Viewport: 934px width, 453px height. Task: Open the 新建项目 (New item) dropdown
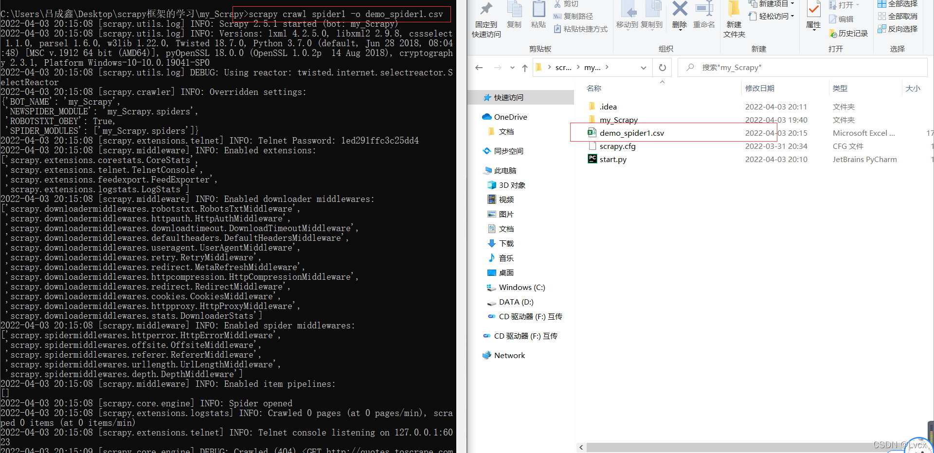pos(772,4)
